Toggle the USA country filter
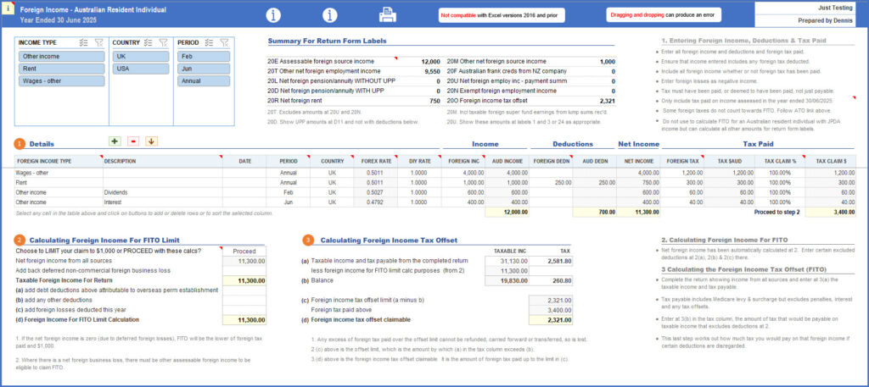 (x=139, y=69)
